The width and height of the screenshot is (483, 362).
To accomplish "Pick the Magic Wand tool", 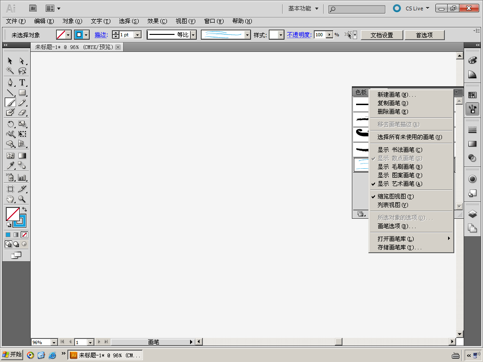I will click(10, 71).
